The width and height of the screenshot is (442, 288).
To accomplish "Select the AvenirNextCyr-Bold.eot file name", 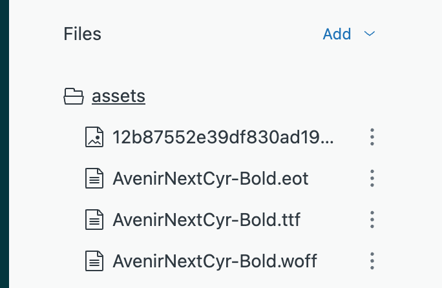I will click(x=211, y=178).
